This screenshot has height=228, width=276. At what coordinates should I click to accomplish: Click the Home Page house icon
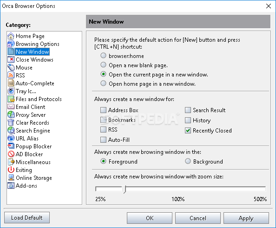(x=11, y=36)
